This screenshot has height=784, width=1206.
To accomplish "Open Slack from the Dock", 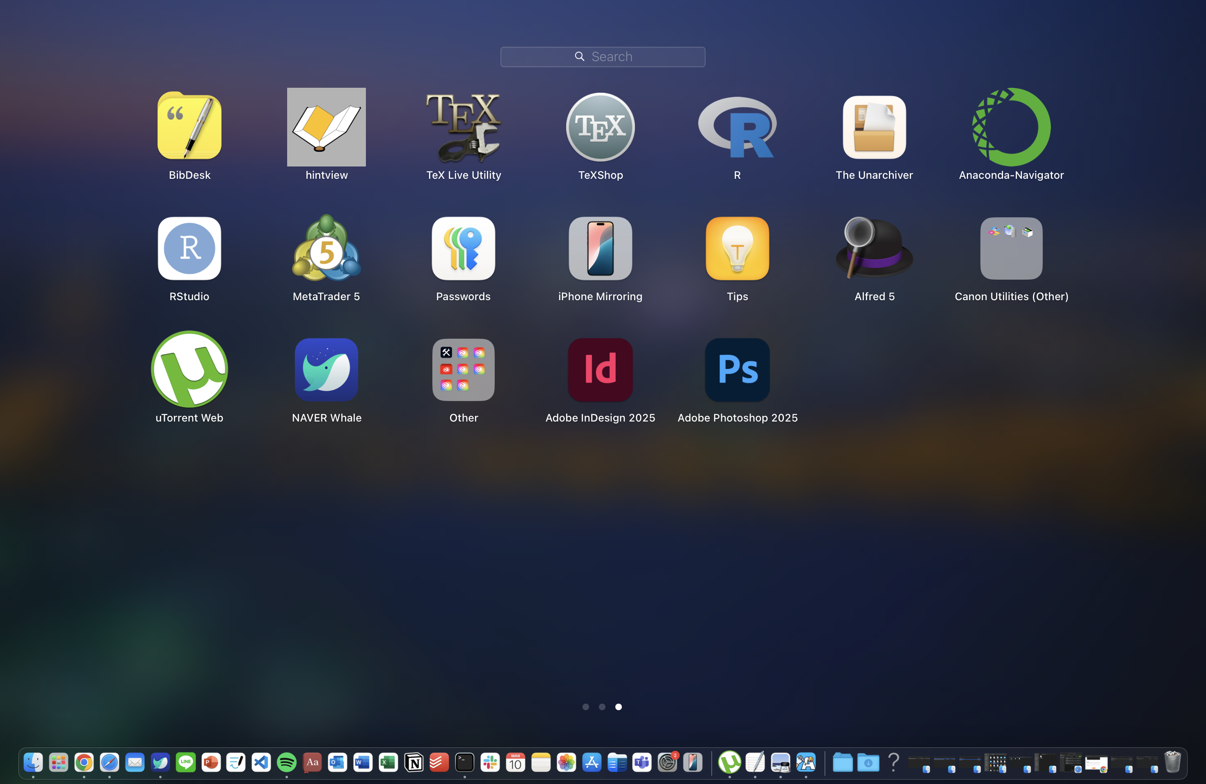I will (490, 762).
